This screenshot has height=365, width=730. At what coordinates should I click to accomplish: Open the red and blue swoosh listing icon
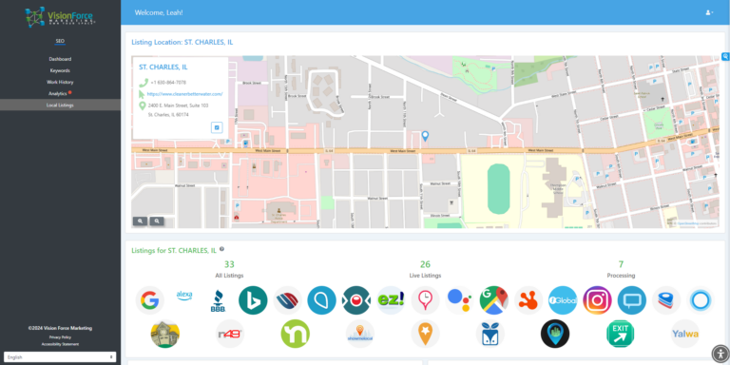(287, 300)
